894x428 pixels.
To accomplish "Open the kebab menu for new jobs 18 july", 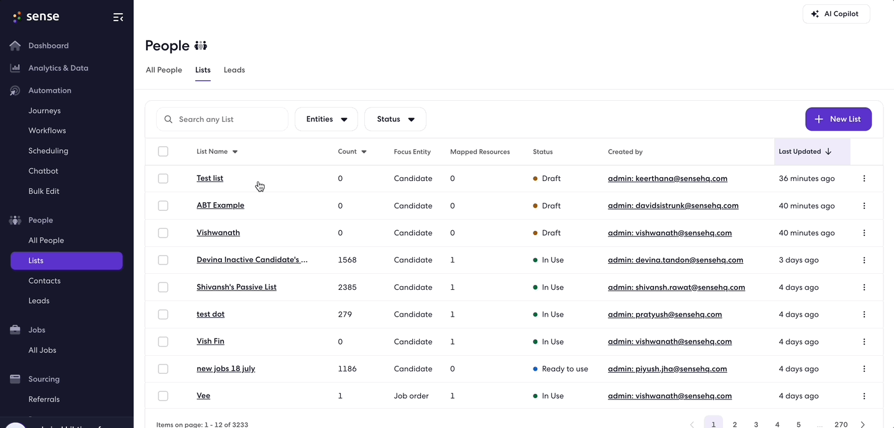I will [864, 369].
